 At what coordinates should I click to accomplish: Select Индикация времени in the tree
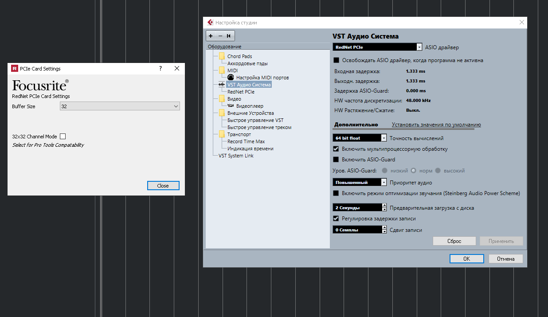(x=251, y=149)
